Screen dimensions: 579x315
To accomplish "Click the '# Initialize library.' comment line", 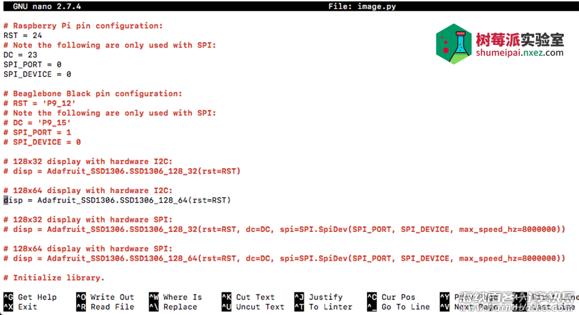I will pos(54,278).
